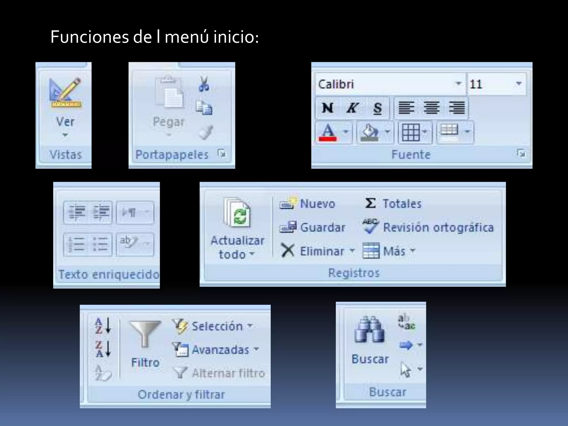Click the Totales sigma button
The image size is (568, 426).
click(393, 203)
